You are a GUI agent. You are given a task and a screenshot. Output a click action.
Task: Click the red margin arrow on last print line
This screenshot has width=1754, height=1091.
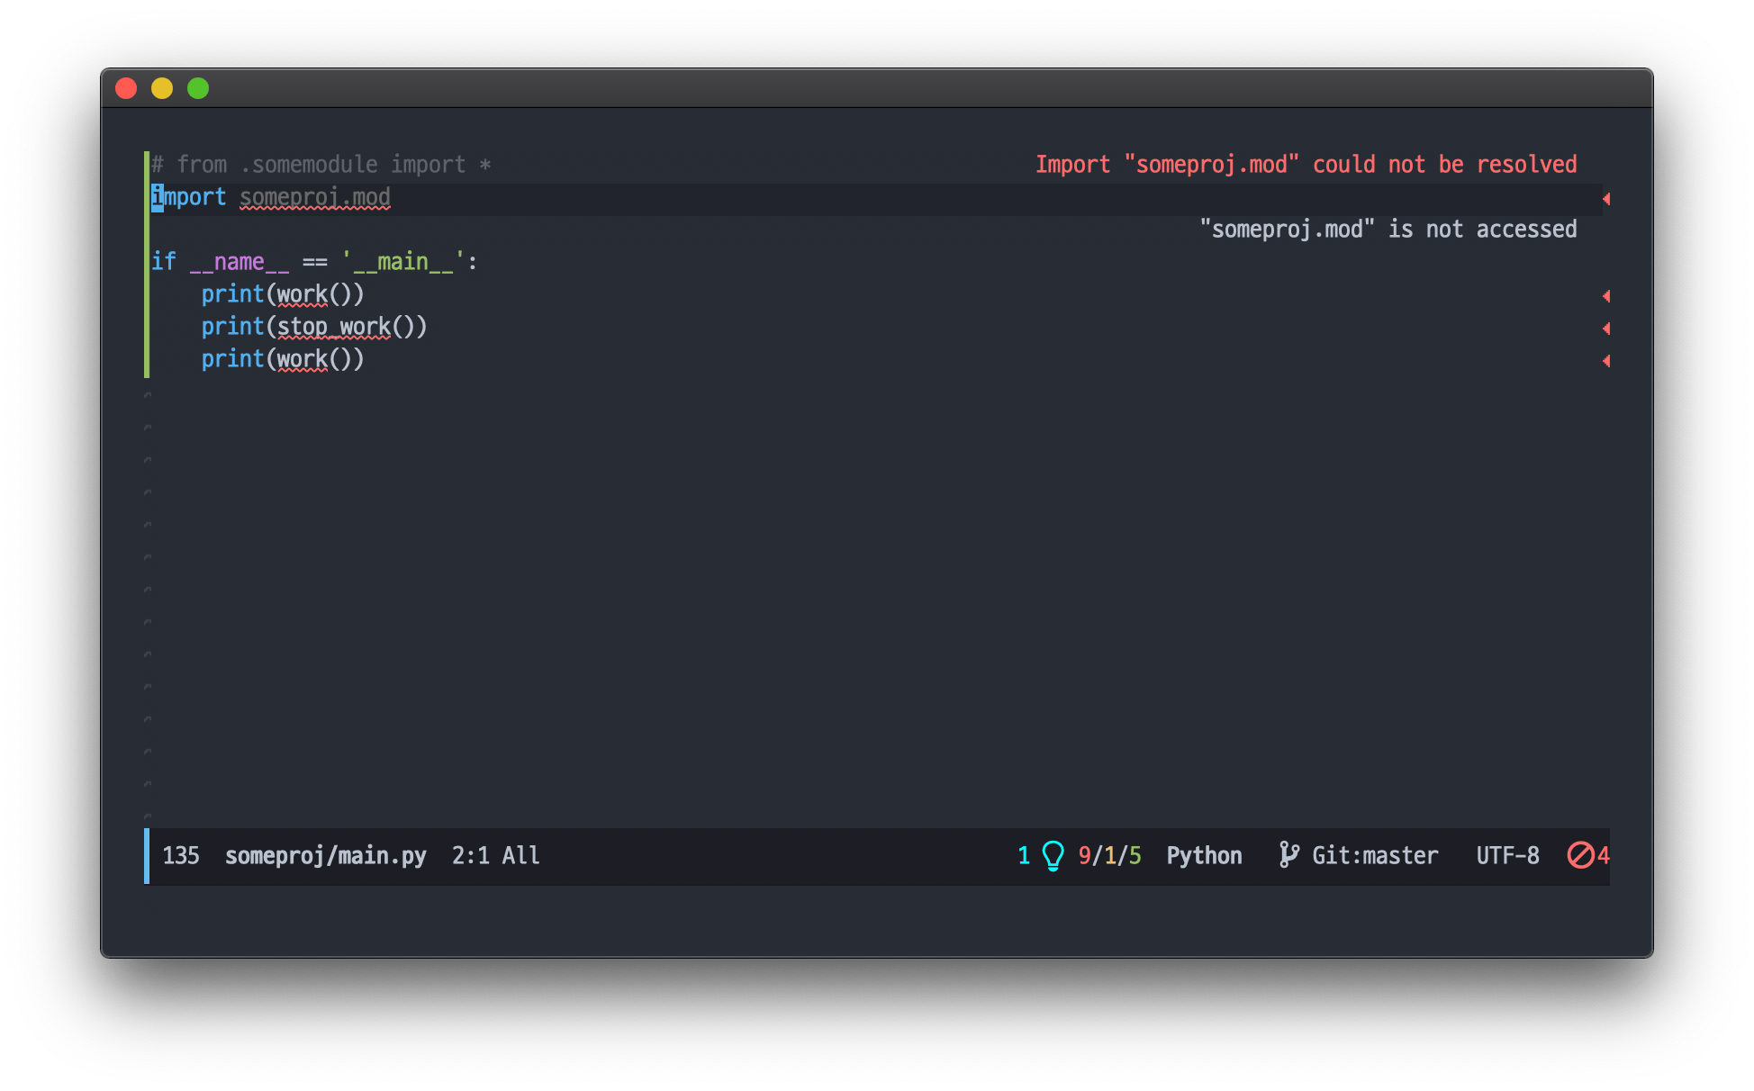tap(1605, 361)
